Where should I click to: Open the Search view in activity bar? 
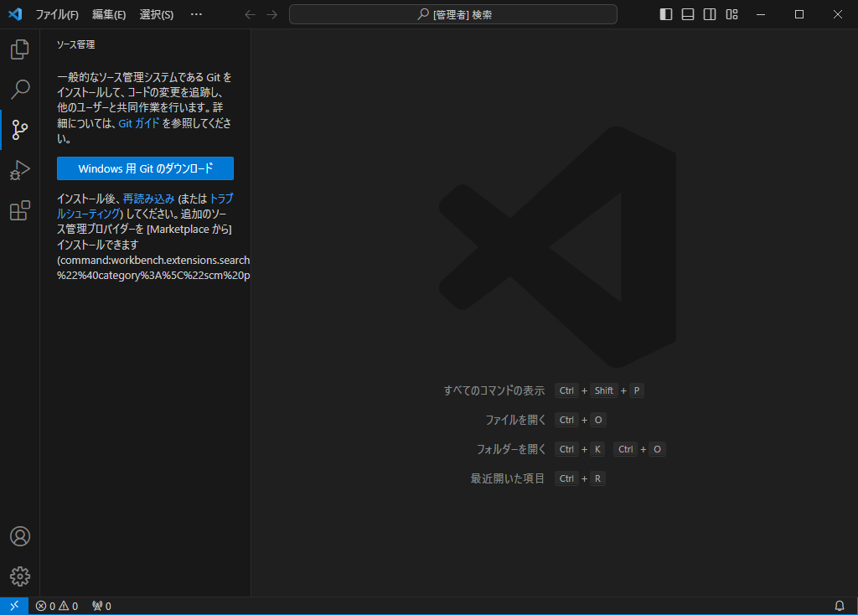pyautogui.click(x=20, y=89)
